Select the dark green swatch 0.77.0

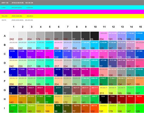coord(58,108)
